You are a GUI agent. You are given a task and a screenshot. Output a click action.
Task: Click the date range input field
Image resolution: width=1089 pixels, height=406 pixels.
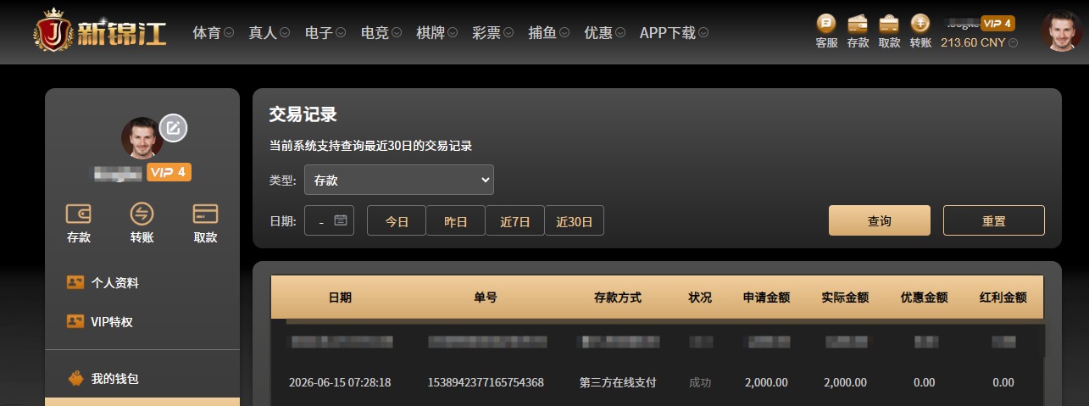[x=329, y=221]
